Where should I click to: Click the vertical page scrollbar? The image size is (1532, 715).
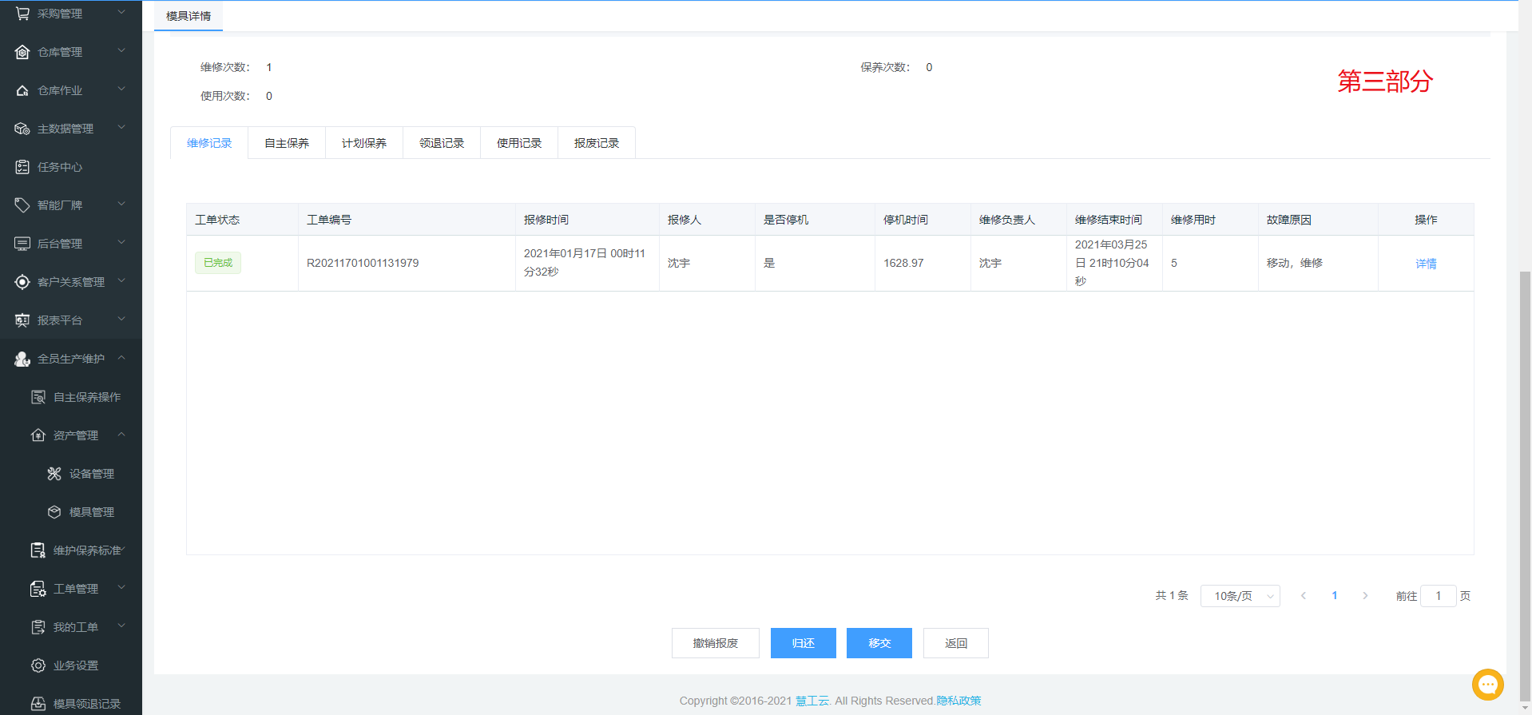coord(1525,479)
